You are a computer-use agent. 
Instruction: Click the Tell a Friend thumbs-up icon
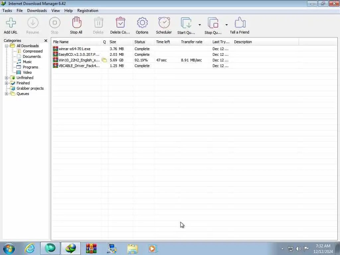[240, 23]
